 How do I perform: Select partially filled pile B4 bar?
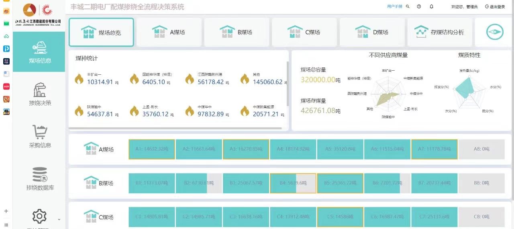(293, 183)
